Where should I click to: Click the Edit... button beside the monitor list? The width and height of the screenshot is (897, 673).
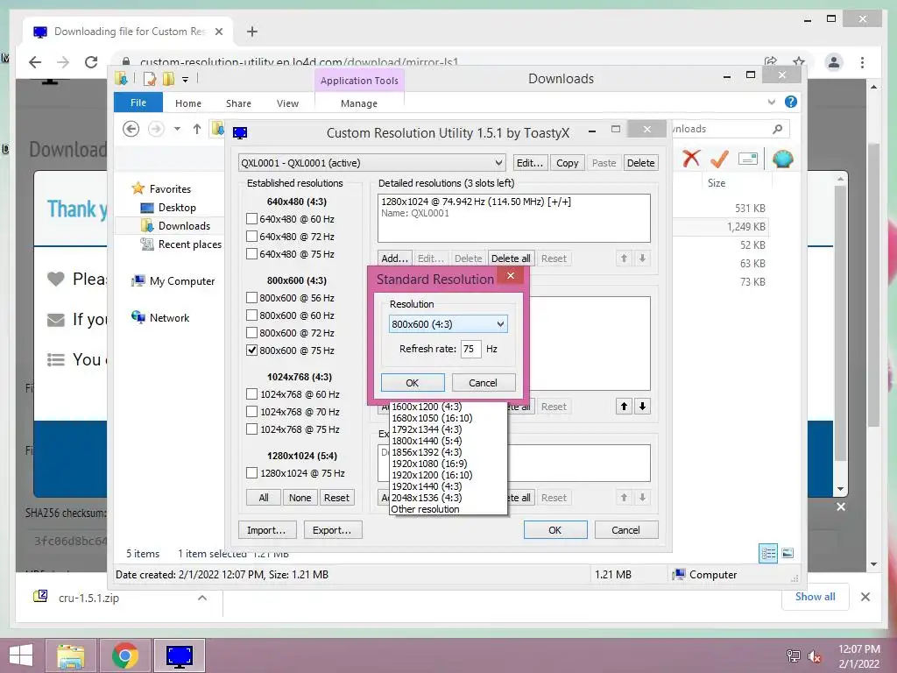(530, 163)
